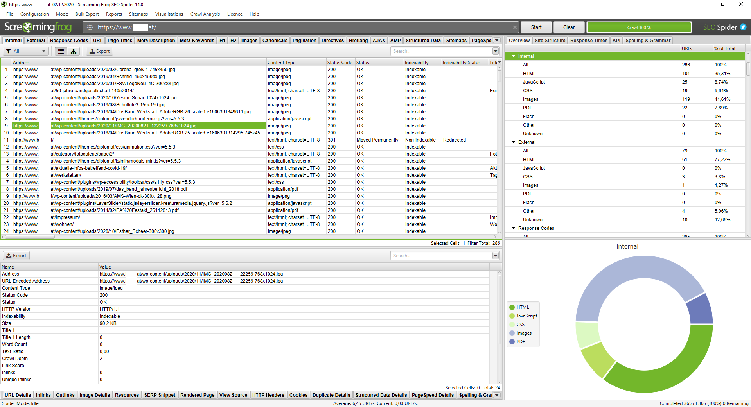Toggle list view display mode

pos(61,51)
